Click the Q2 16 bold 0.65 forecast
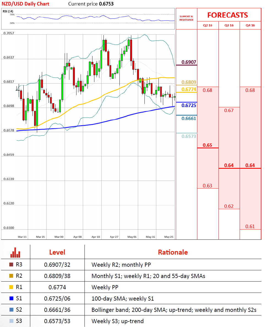This screenshot has height=327, width=265. [x=207, y=145]
